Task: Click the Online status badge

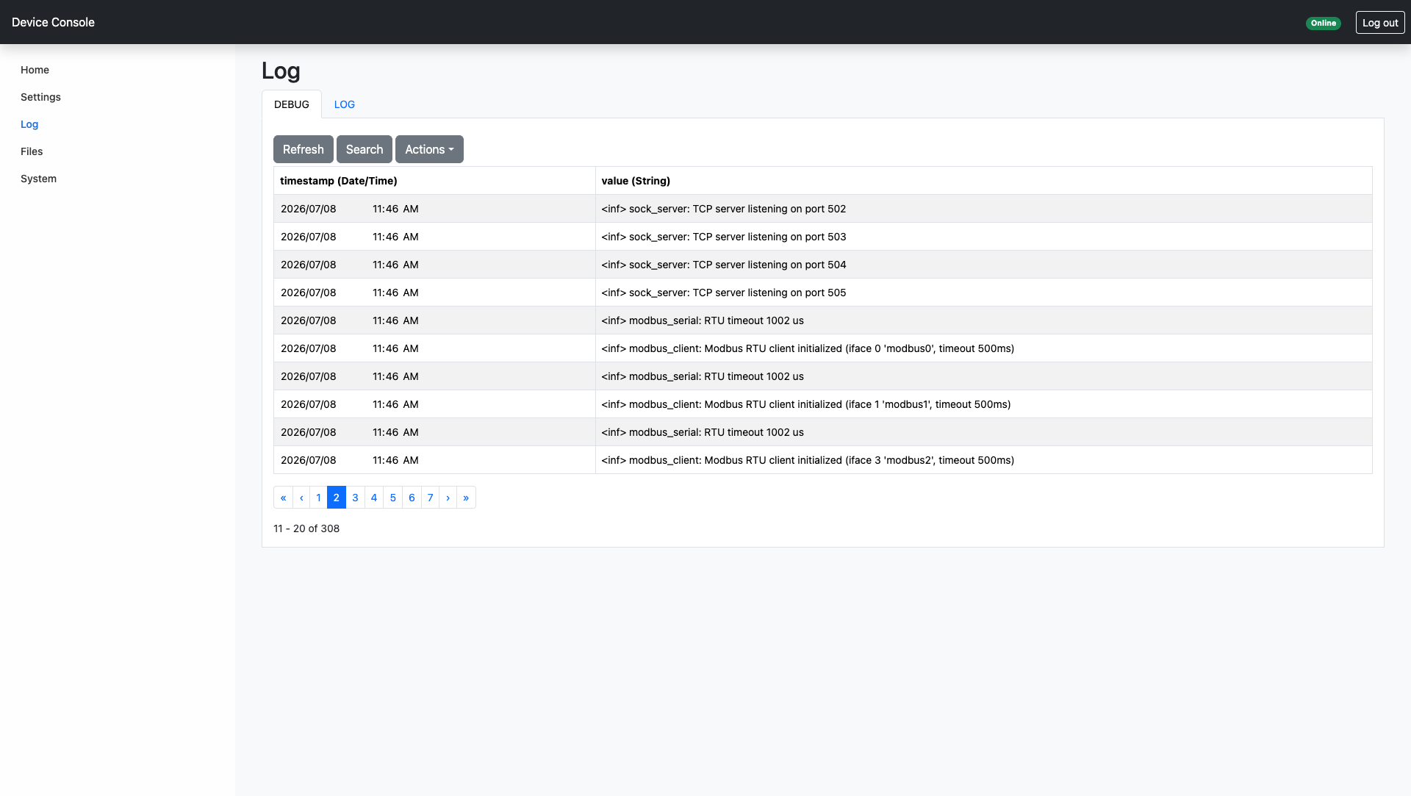Action: 1323,23
